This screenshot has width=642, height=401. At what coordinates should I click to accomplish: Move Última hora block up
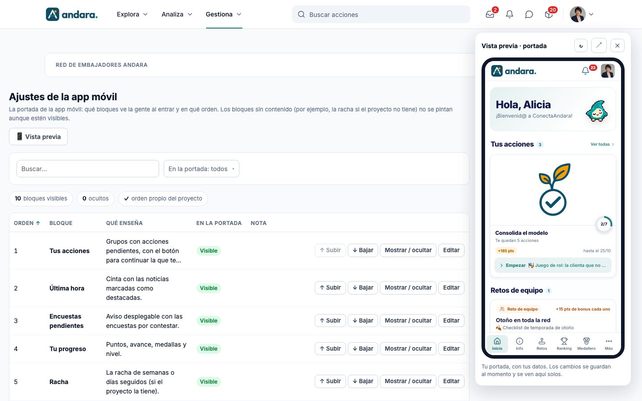pyautogui.click(x=330, y=288)
